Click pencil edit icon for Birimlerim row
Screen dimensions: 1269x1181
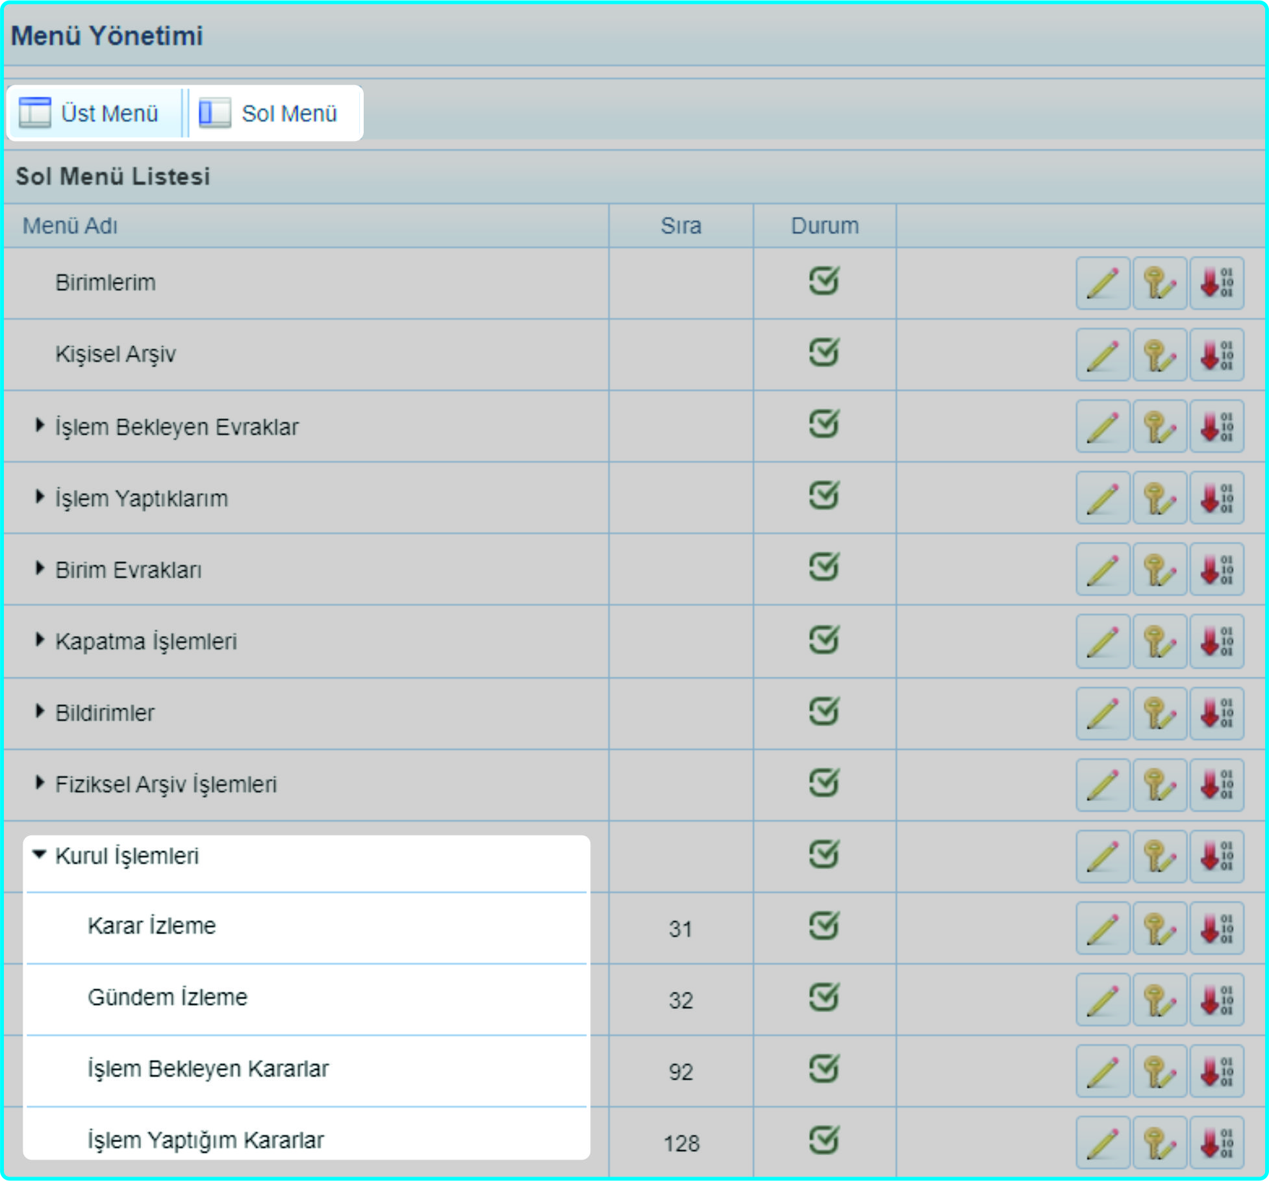(1102, 283)
